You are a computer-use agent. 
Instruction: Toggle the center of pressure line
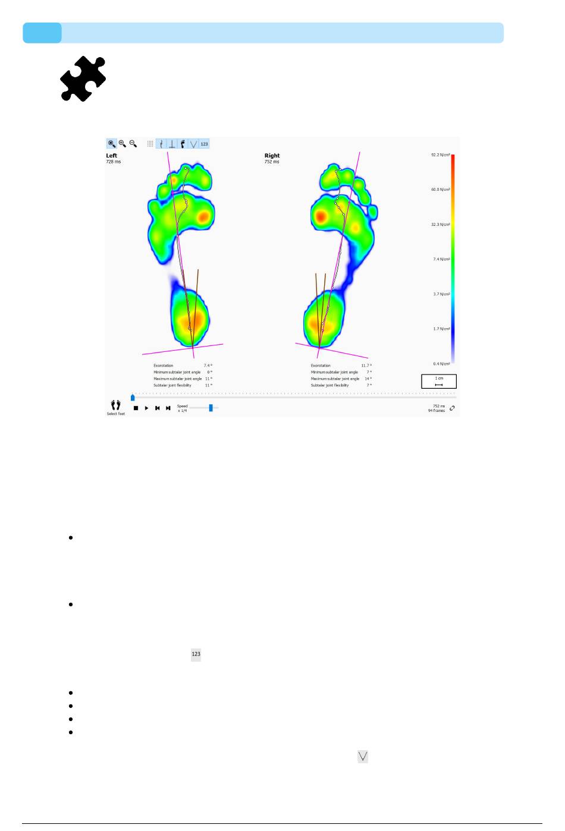point(161,144)
